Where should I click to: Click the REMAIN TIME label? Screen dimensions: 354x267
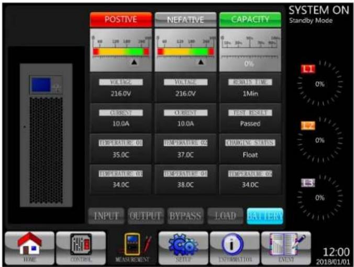tap(250, 82)
